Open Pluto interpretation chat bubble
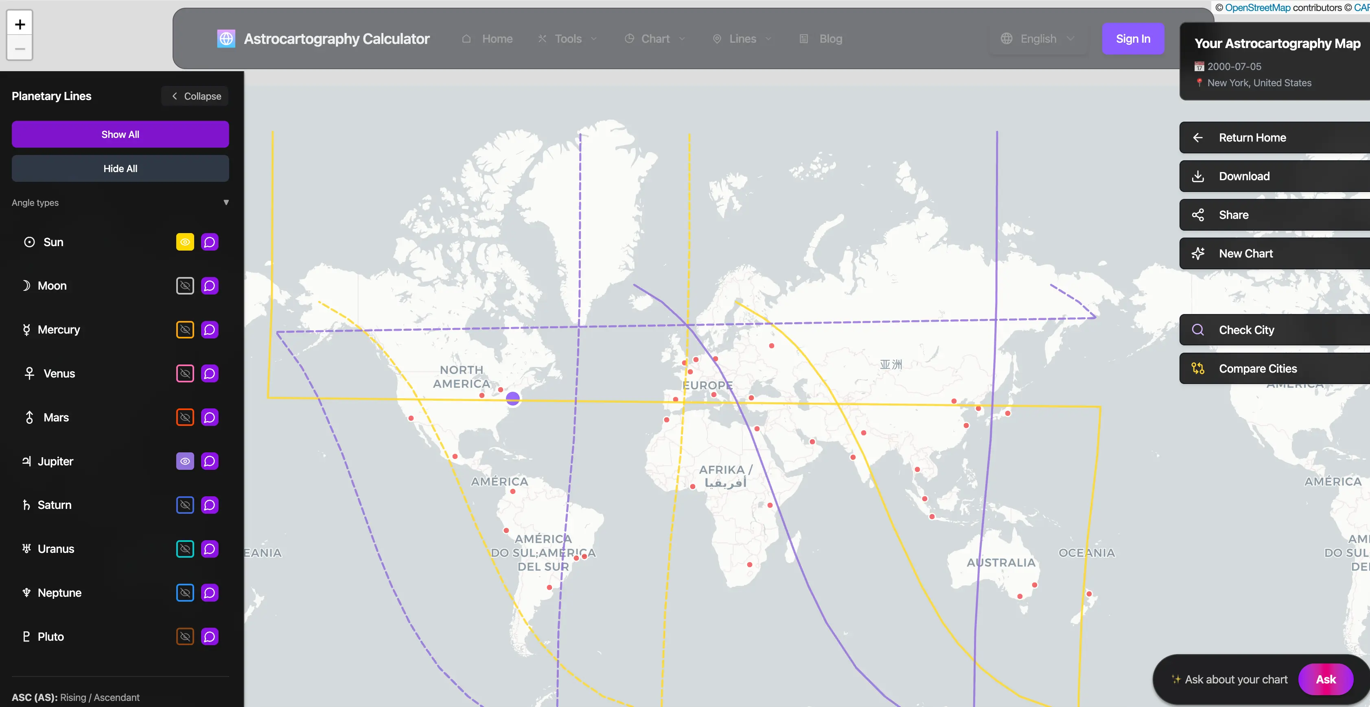 pos(210,637)
